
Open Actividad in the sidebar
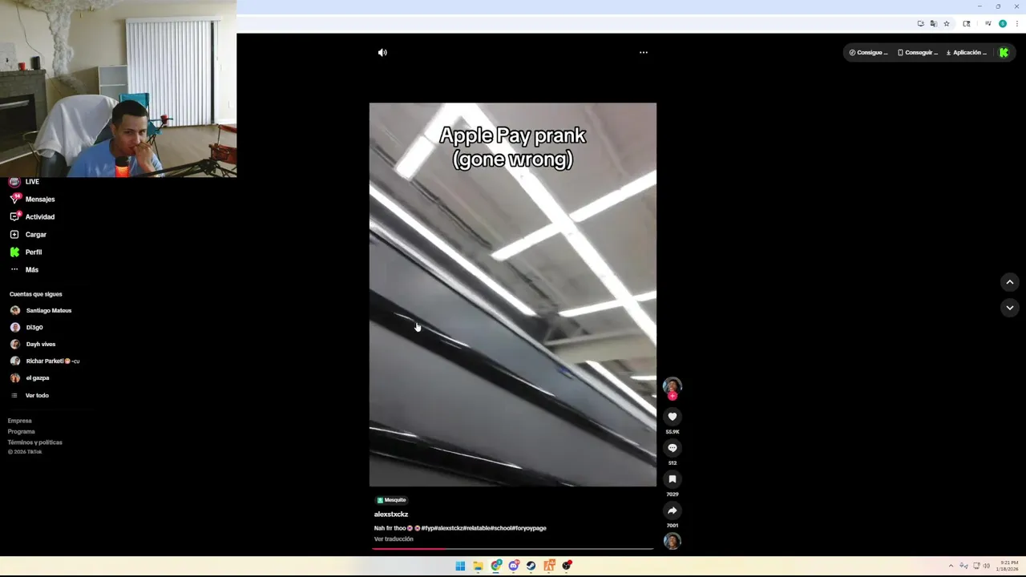[32, 216]
